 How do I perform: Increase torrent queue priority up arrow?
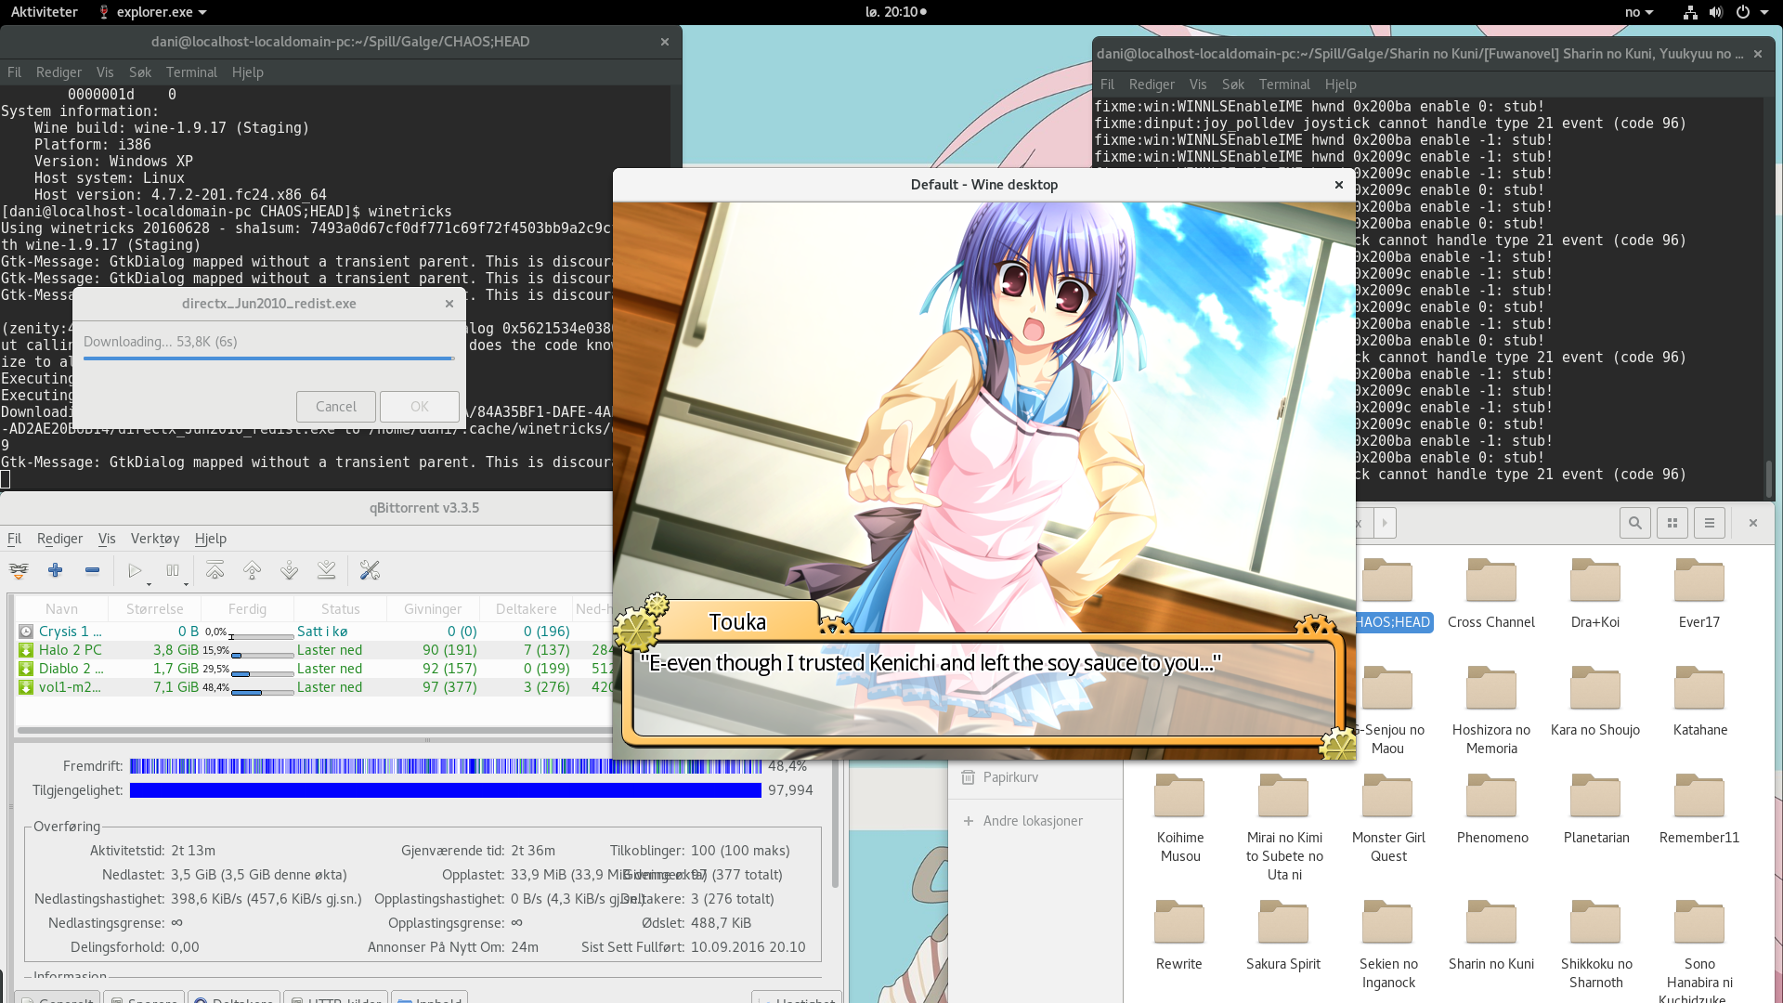click(252, 570)
